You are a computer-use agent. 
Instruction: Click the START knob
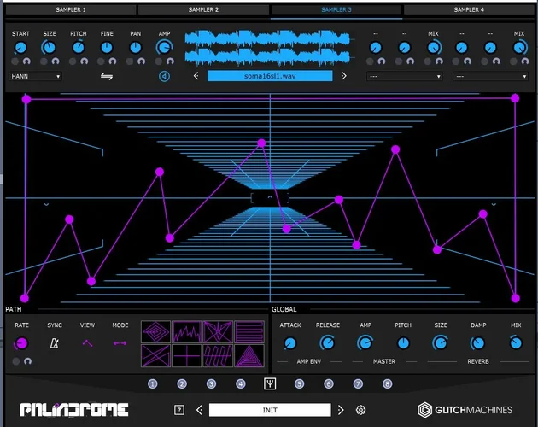(x=20, y=48)
